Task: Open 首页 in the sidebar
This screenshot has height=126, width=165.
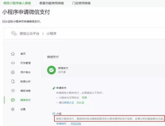Action: [23, 54]
